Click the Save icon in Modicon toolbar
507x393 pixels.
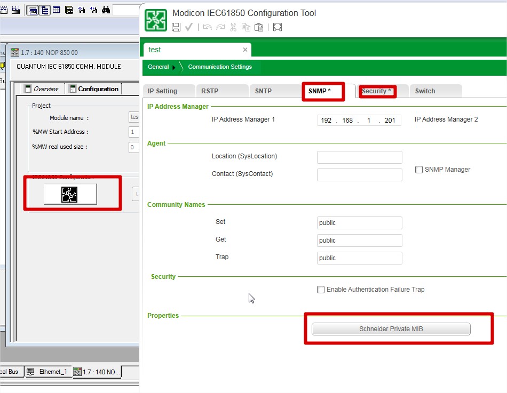[x=176, y=27]
